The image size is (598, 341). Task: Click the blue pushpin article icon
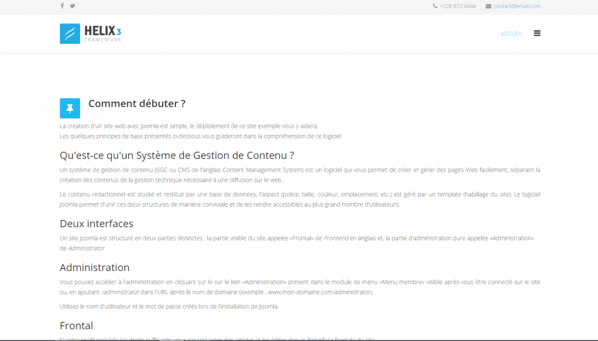69,108
